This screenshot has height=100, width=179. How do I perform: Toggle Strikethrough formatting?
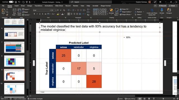point(45,14)
